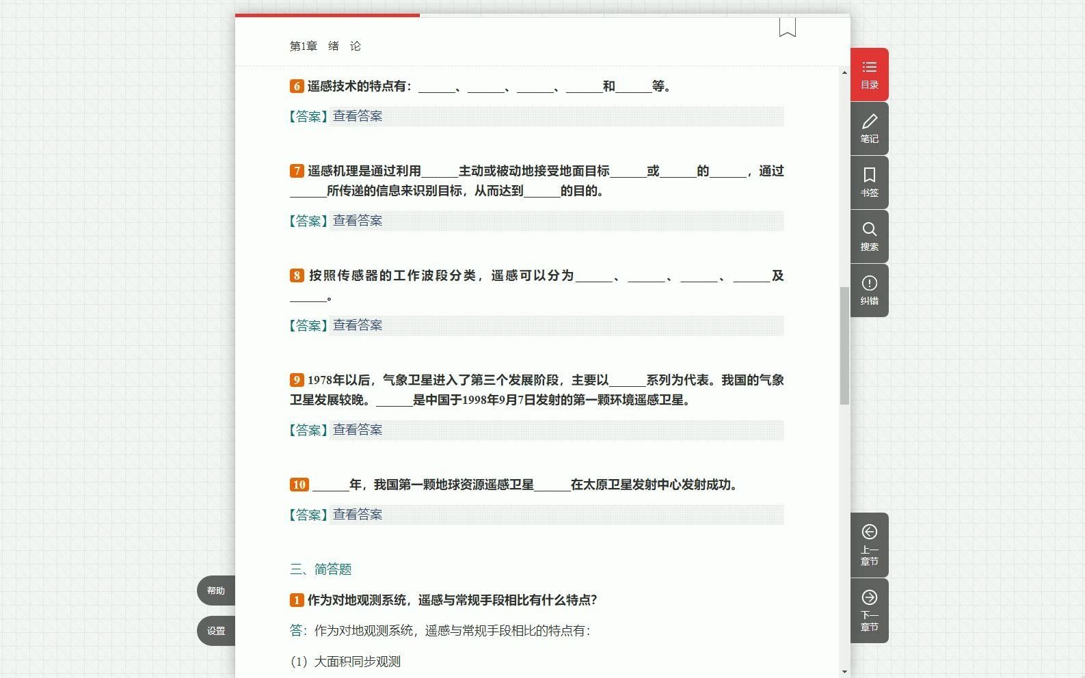Open the 搜索 search tool
The height and width of the screenshot is (678, 1085).
click(x=869, y=236)
